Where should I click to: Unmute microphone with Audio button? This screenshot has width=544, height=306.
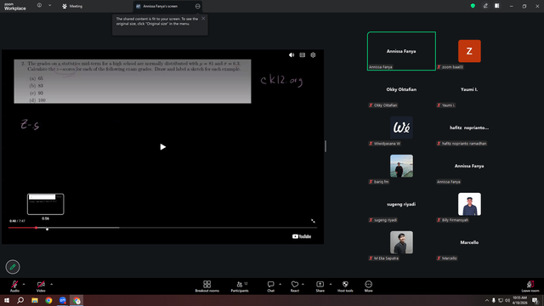[x=14, y=286]
